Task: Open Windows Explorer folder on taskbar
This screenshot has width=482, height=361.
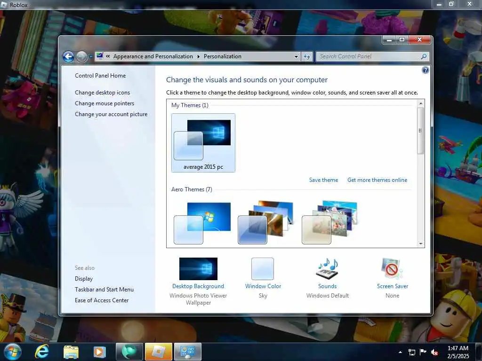Action: (71, 352)
